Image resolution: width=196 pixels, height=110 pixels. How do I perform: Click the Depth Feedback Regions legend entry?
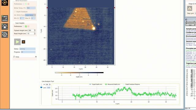click(132, 84)
